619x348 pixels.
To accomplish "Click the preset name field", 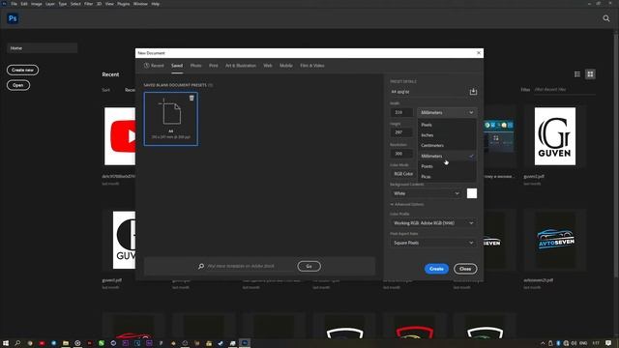I will point(428,92).
